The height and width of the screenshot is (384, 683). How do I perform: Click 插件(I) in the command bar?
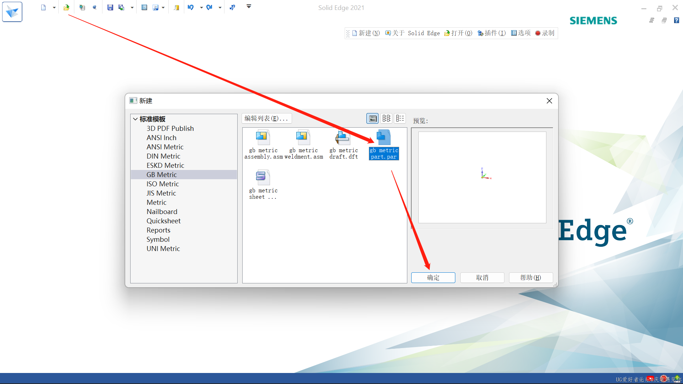[x=492, y=33]
